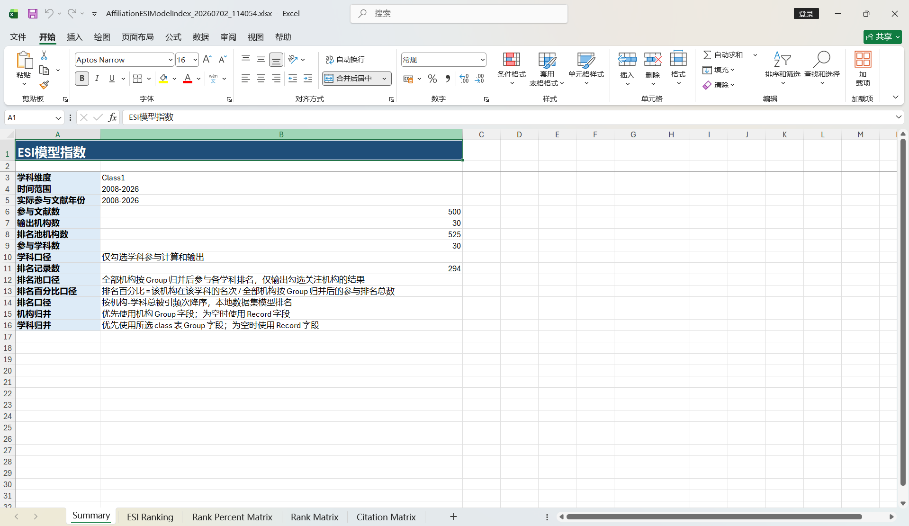909x526 pixels.
Task: Apply the borders icon
Action: (x=138, y=79)
